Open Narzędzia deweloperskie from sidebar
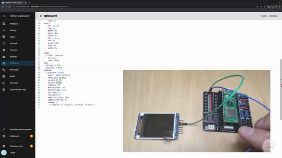282x158 pixels. coord(21,129)
